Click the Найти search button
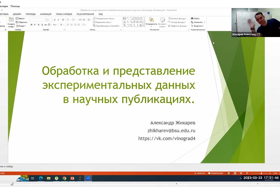 coord(197,19)
